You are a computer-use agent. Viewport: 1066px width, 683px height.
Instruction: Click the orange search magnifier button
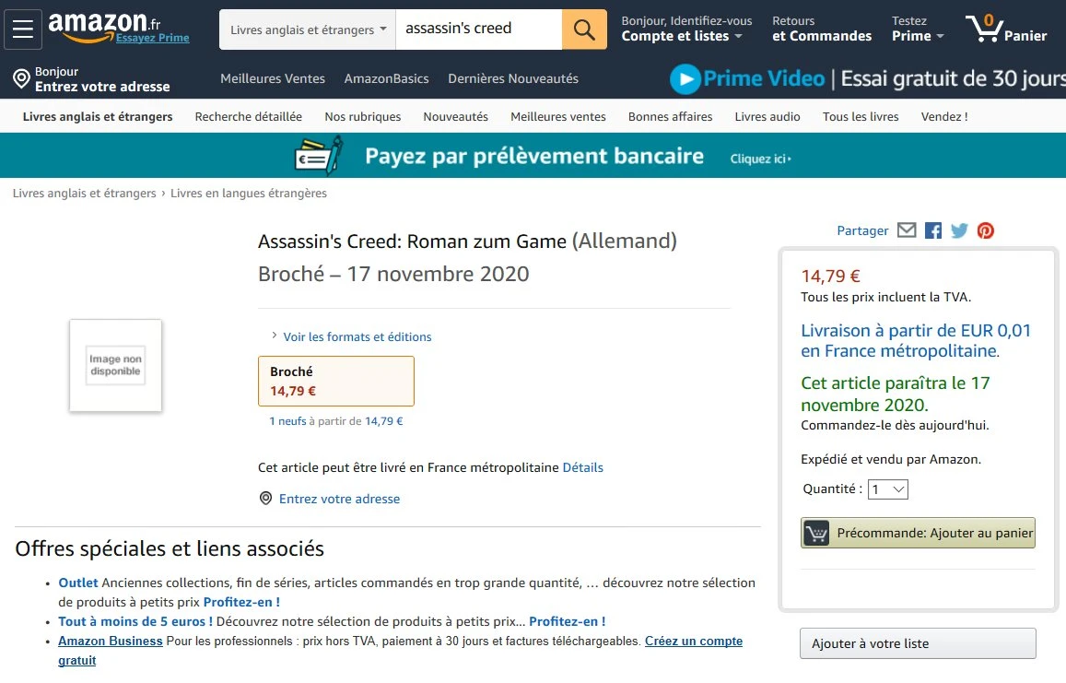(x=584, y=29)
